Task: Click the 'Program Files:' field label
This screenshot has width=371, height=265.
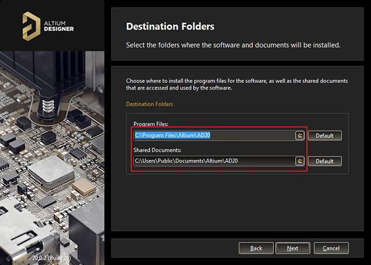Action: tap(150, 124)
